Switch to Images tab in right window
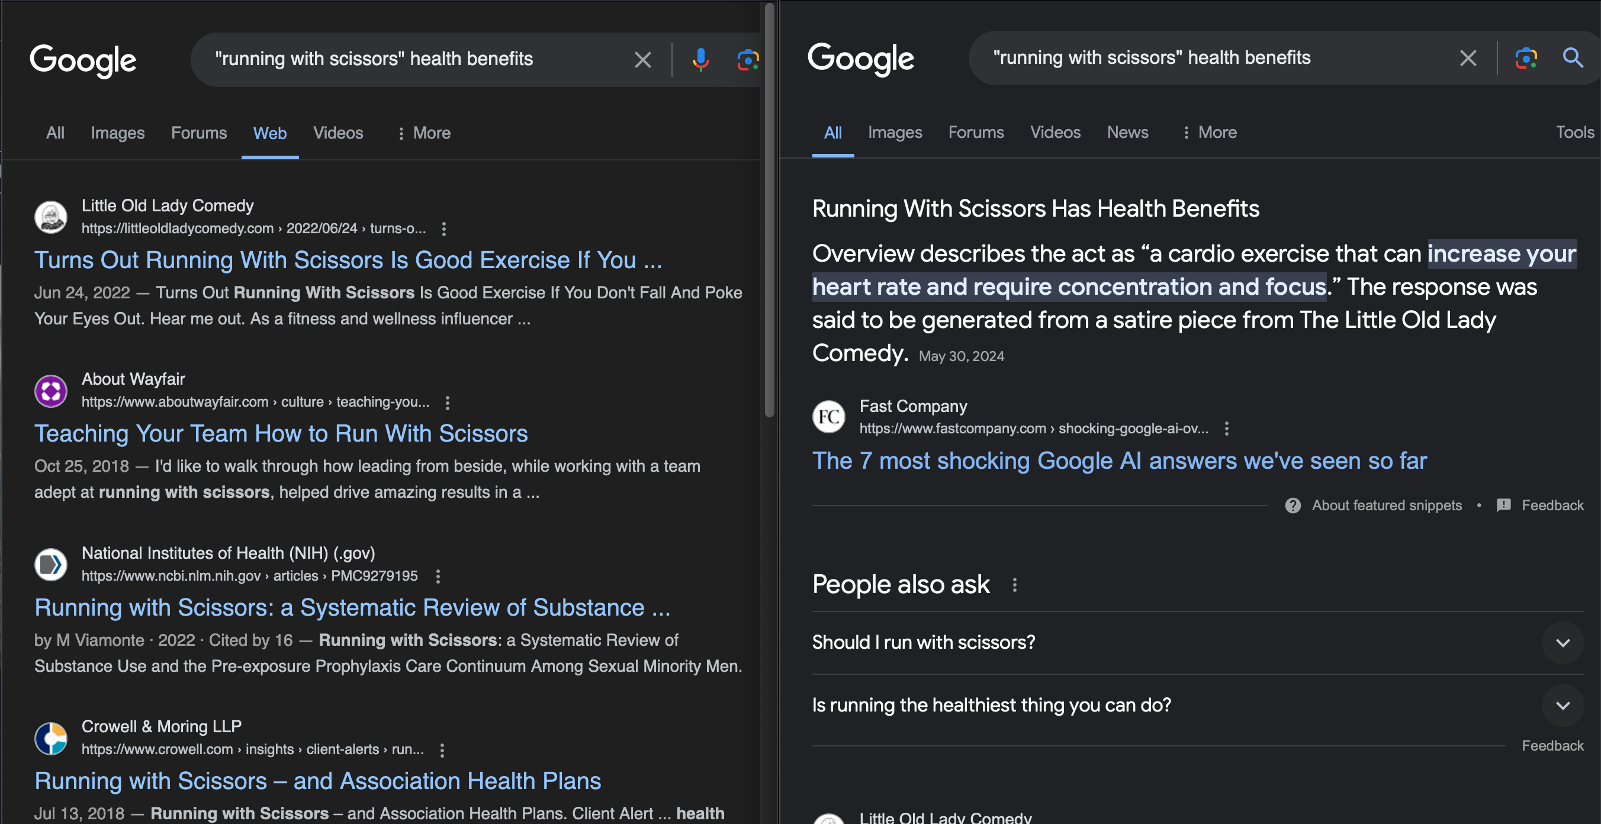Viewport: 1601px width, 824px height. (895, 133)
